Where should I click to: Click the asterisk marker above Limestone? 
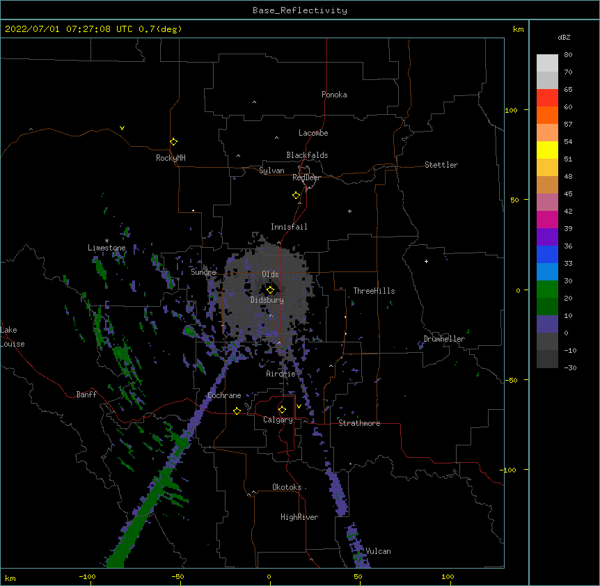(106, 241)
